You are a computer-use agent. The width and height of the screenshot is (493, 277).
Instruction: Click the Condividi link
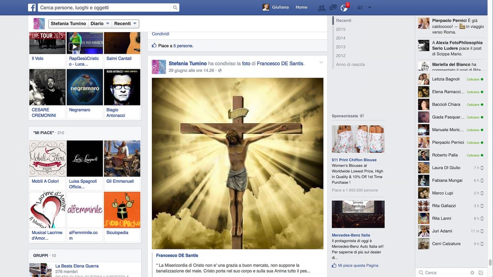(160, 34)
